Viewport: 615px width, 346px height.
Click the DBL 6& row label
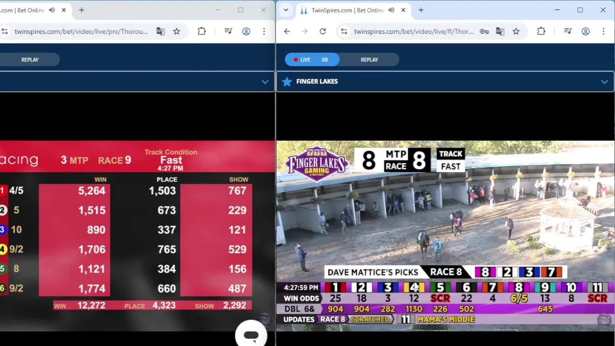click(299, 309)
